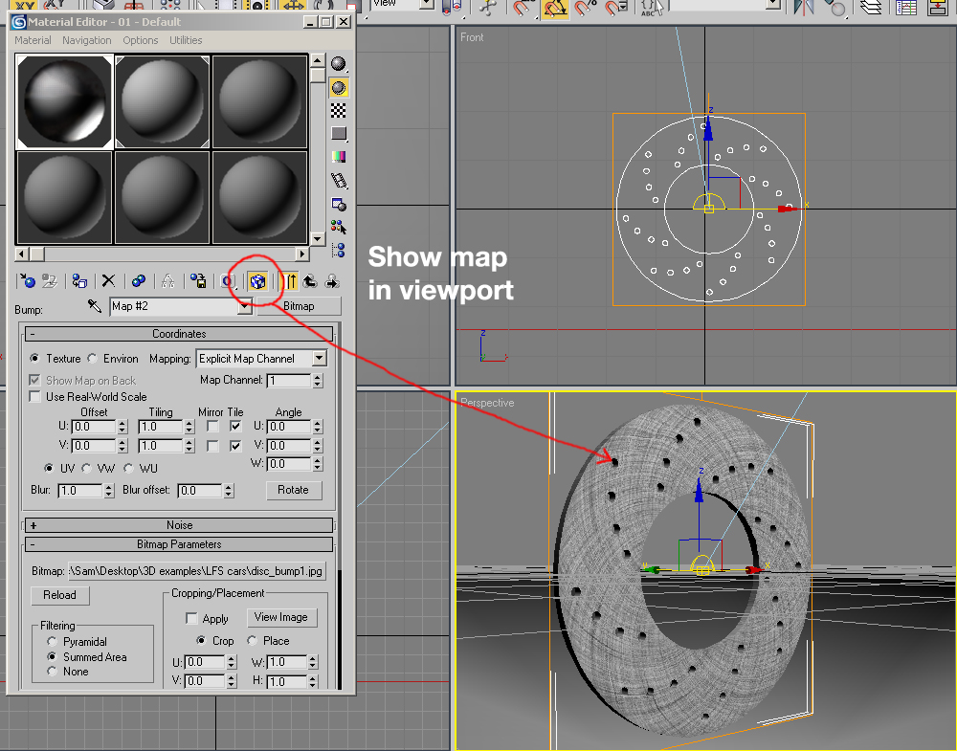Image resolution: width=957 pixels, height=751 pixels.
Task: Select the Place radio button
Action: click(252, 641)
